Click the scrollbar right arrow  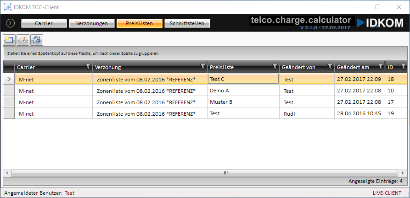click(403, 173)
